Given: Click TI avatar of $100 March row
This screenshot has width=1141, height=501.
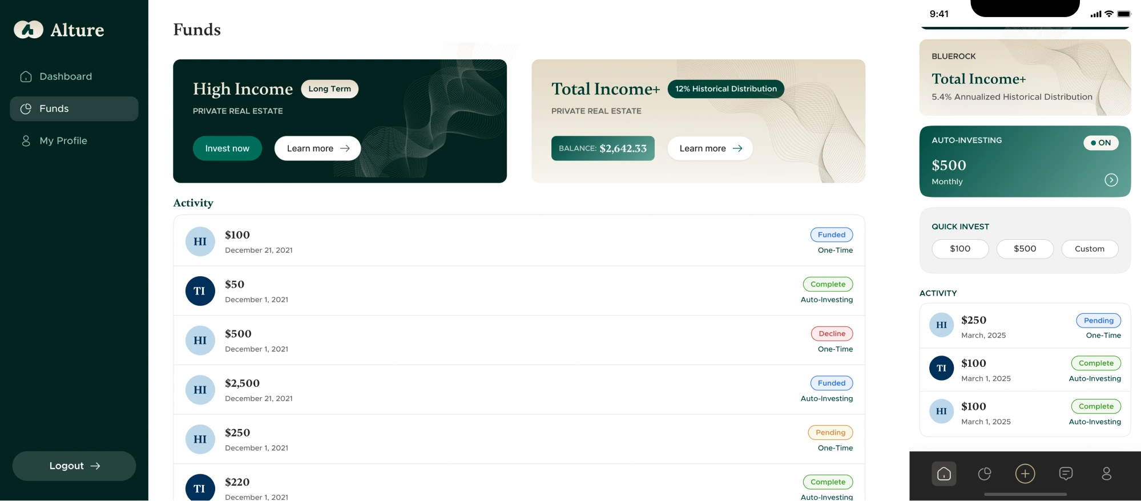Looking at the screenshot, I should [x=942, y=368].
